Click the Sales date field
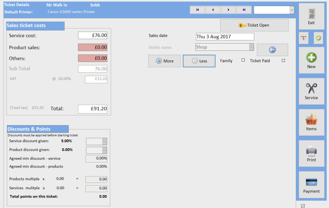The image size is (329, 208). [225, 37]
